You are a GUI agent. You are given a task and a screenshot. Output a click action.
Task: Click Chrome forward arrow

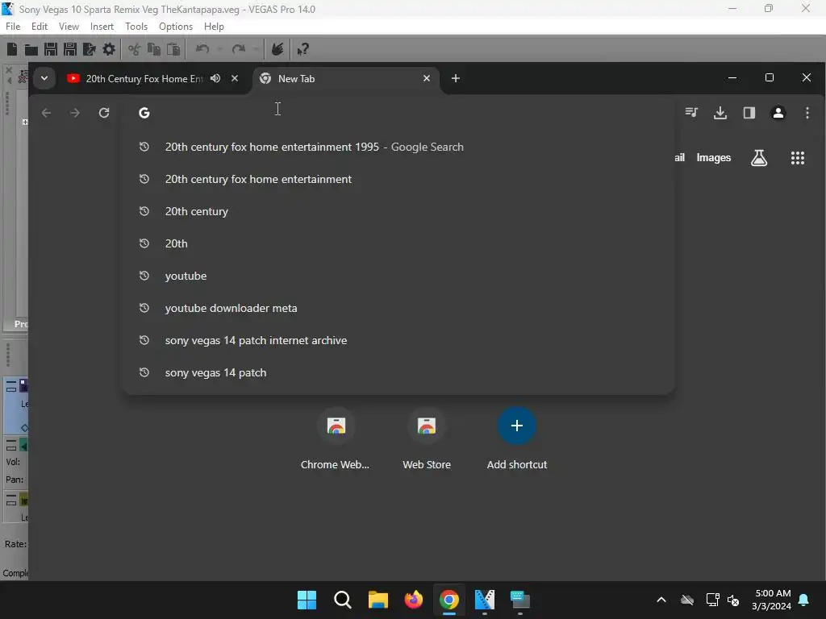point(75,113)
